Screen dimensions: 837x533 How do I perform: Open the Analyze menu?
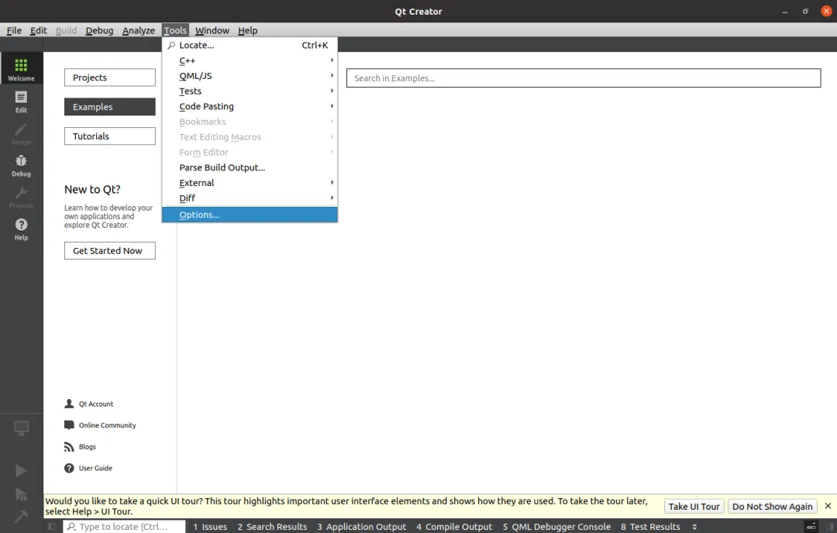(138, 30)
